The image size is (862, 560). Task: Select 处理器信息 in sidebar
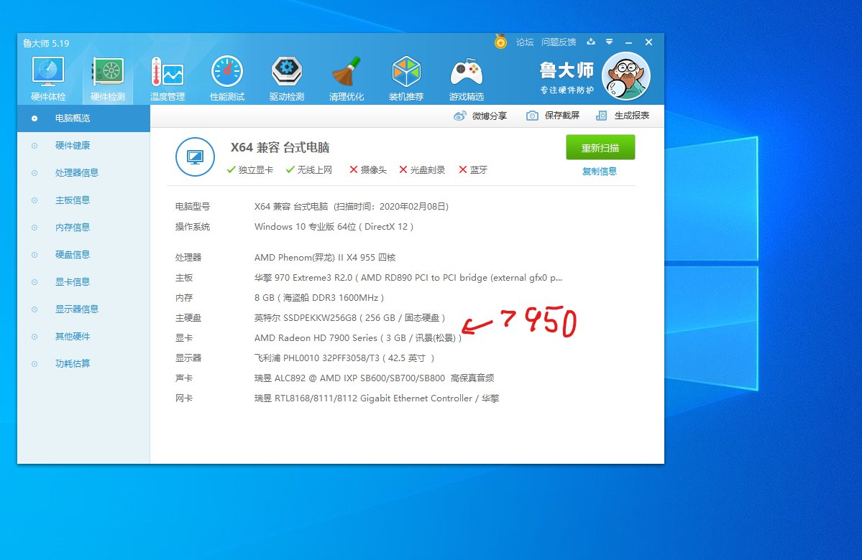coord(83,173)
